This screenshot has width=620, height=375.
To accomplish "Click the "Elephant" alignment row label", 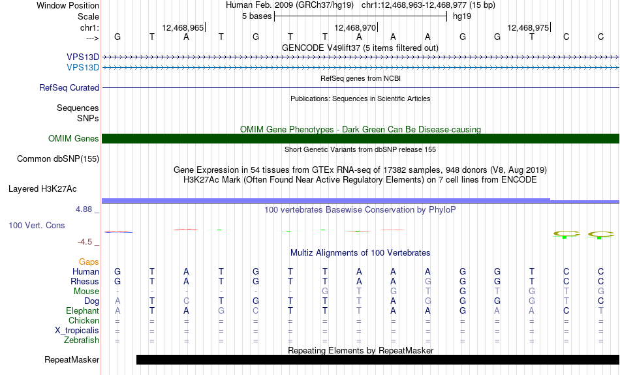I will (83, 311).
